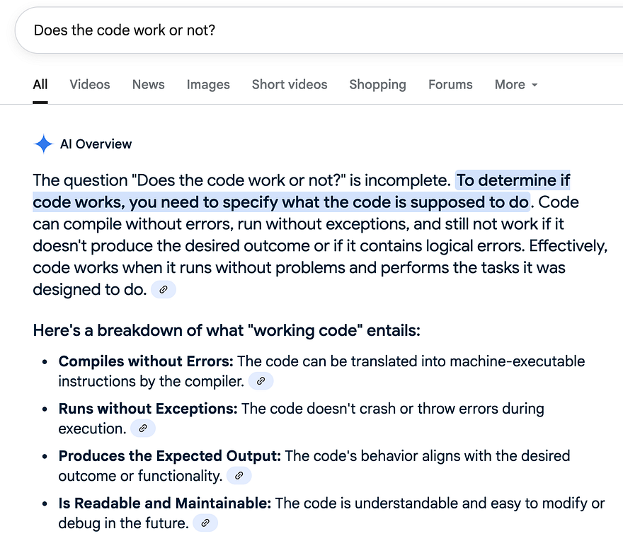The width and height of the screenshot is (623, 548).
Task: Switch to the Videos tab
Action: click(90, 85)
